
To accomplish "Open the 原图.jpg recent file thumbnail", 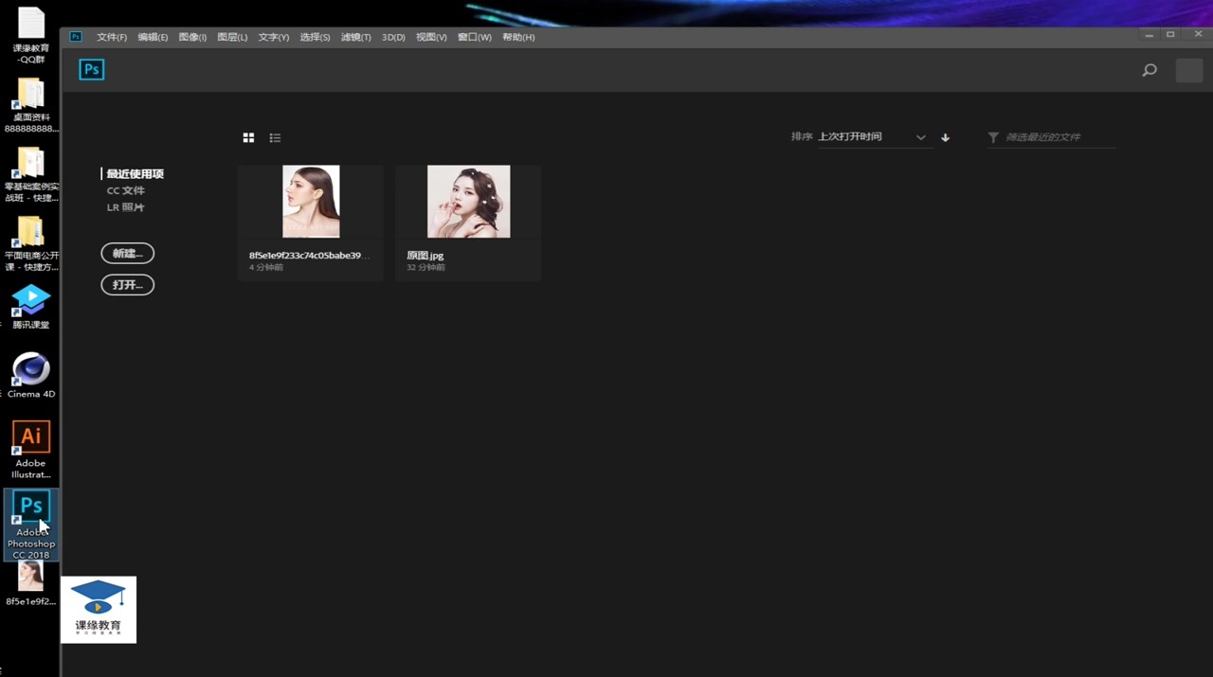I will click(x=468, y=202).
